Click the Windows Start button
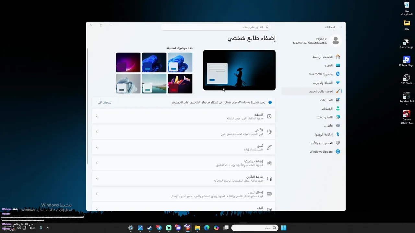The width and height of the screenshot is (415, 233). coord(284,228)
